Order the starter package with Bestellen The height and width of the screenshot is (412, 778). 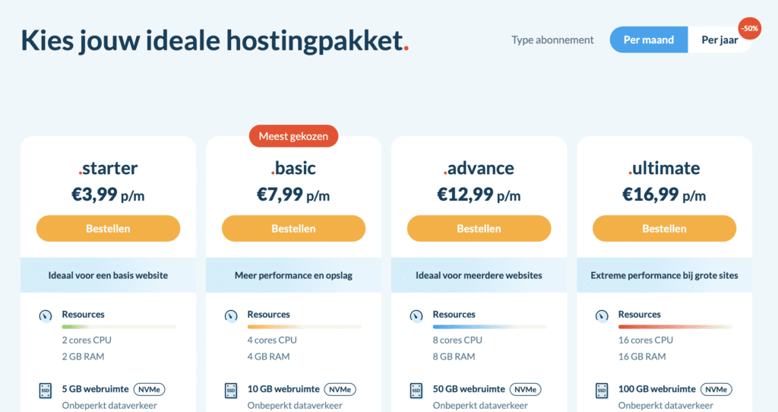point(108,228)
